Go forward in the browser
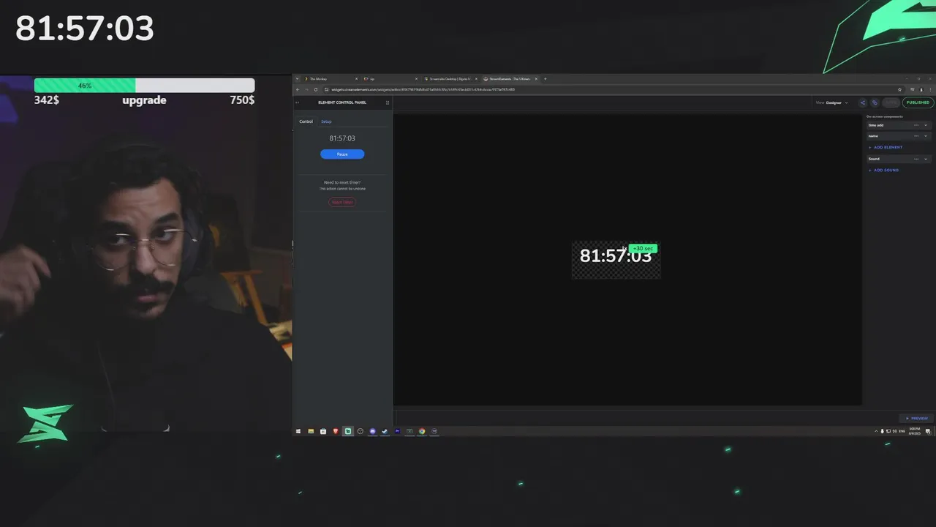 (x=306, y=89)
